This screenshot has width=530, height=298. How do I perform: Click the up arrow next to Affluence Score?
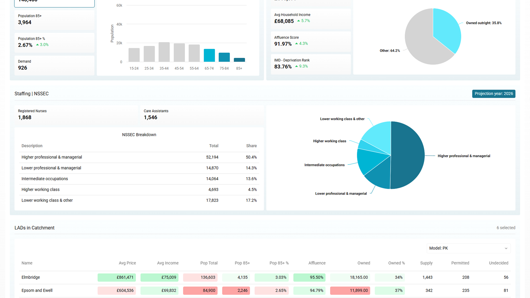(296, 44)
